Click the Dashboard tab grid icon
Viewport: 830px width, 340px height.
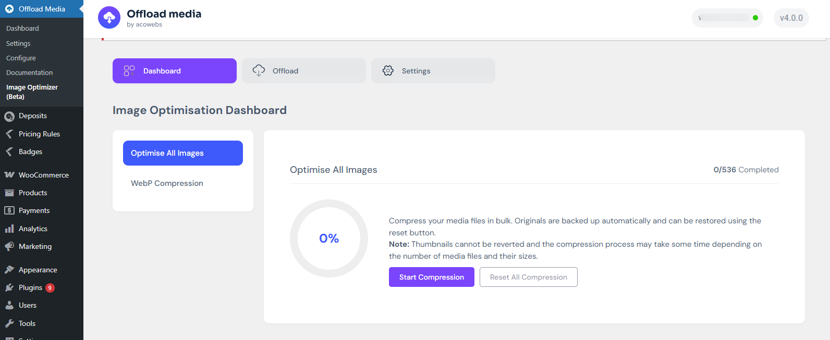point(129,71)
